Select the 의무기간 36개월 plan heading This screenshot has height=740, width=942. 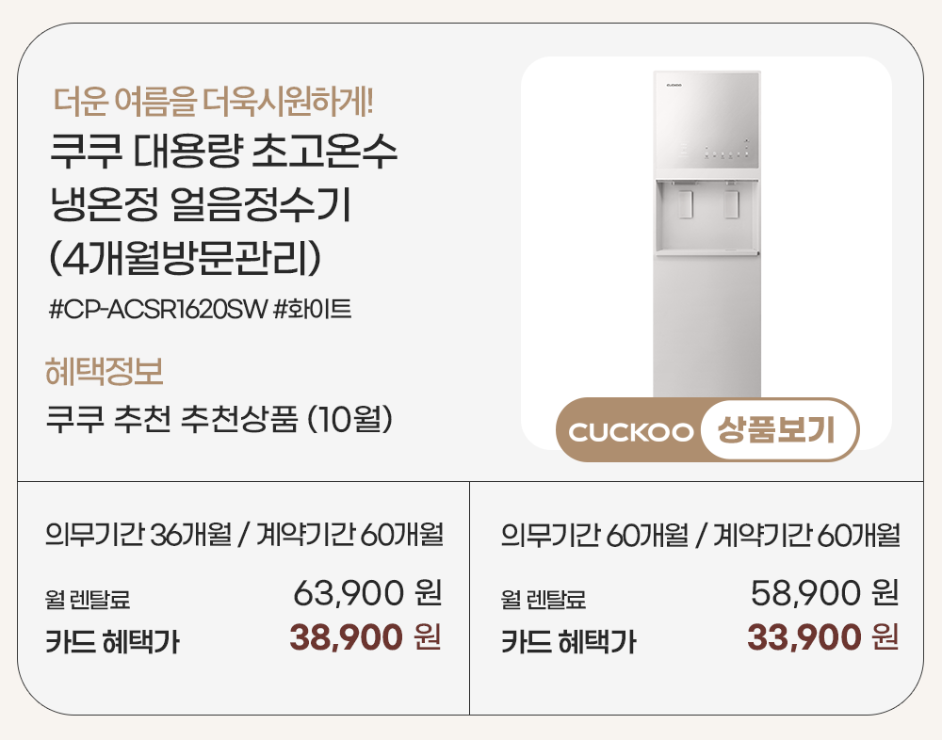click(244, 537)
